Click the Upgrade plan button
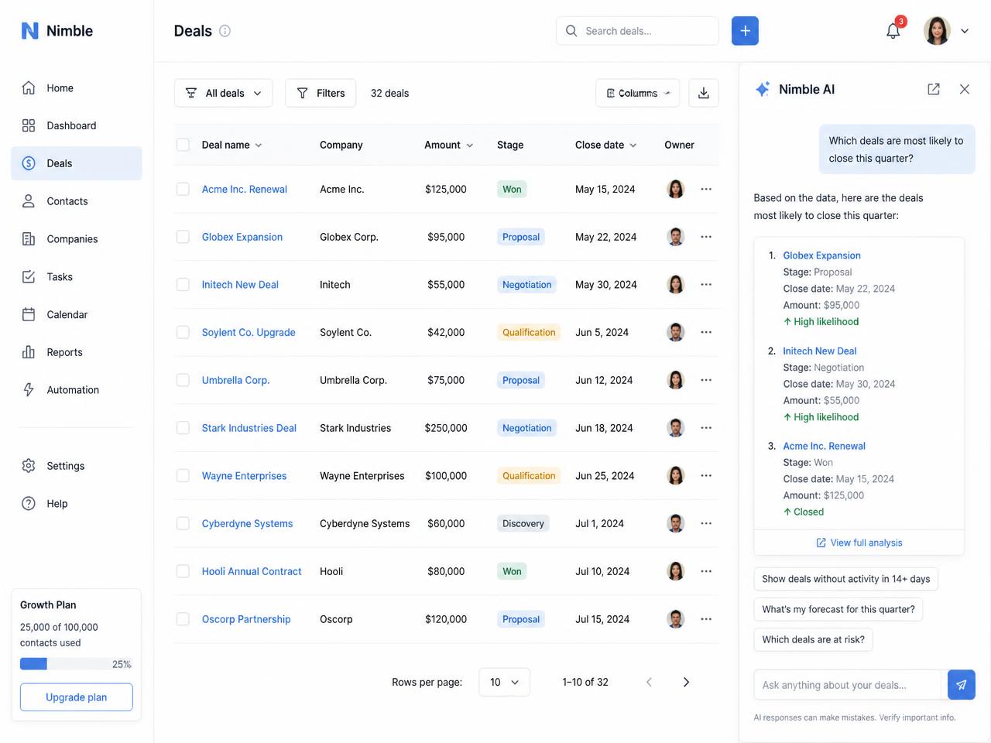This screenshot has height=743, width=991. pyautogui.click(x=76, y=697)
